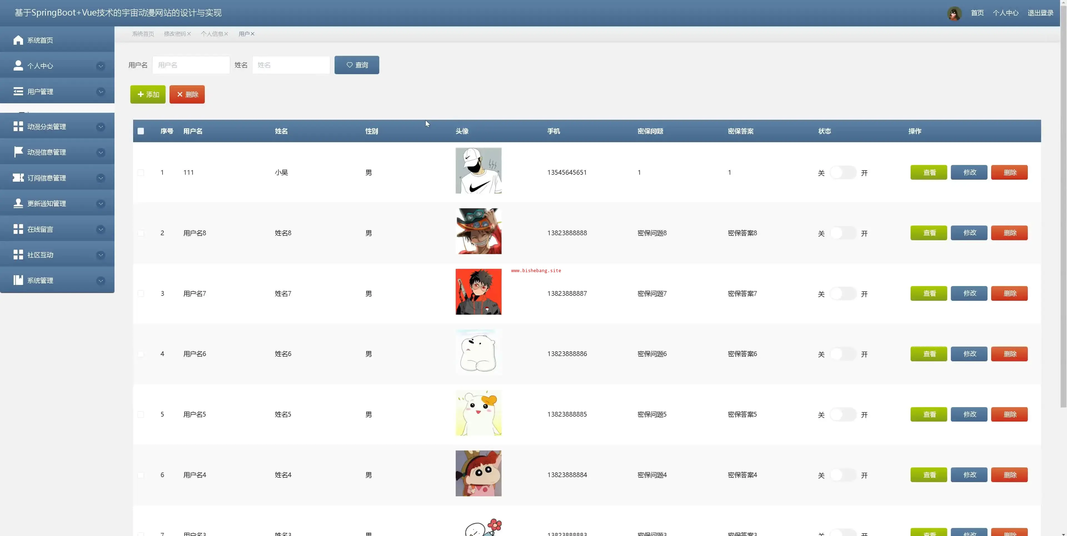Expand the 社区互动 dropdown arrow
The width and height of the screenshot is (1067, 536).
(101, 255)
